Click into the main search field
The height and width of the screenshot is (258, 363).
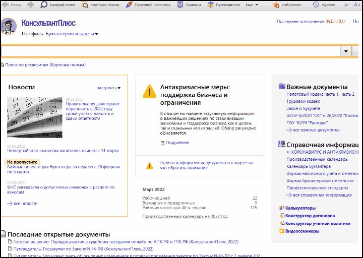(170, 51)
